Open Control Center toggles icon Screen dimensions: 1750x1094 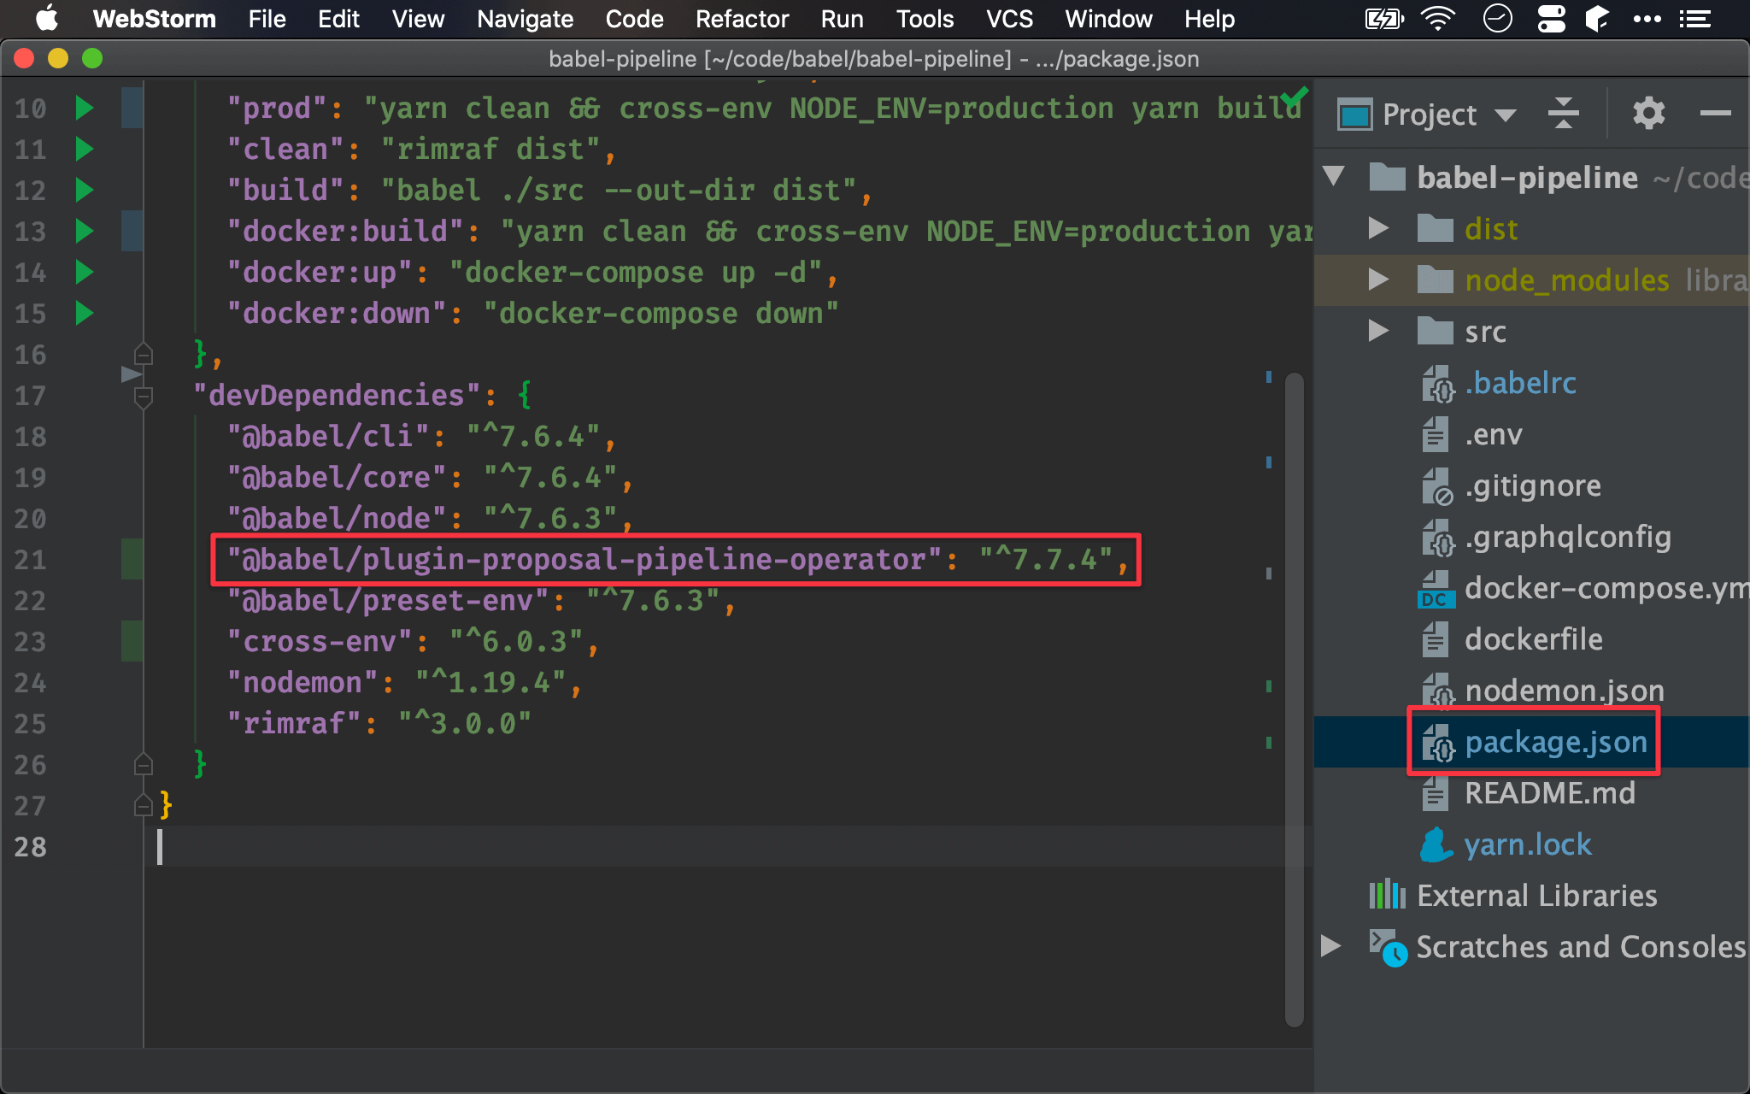tap(1551, 18)
